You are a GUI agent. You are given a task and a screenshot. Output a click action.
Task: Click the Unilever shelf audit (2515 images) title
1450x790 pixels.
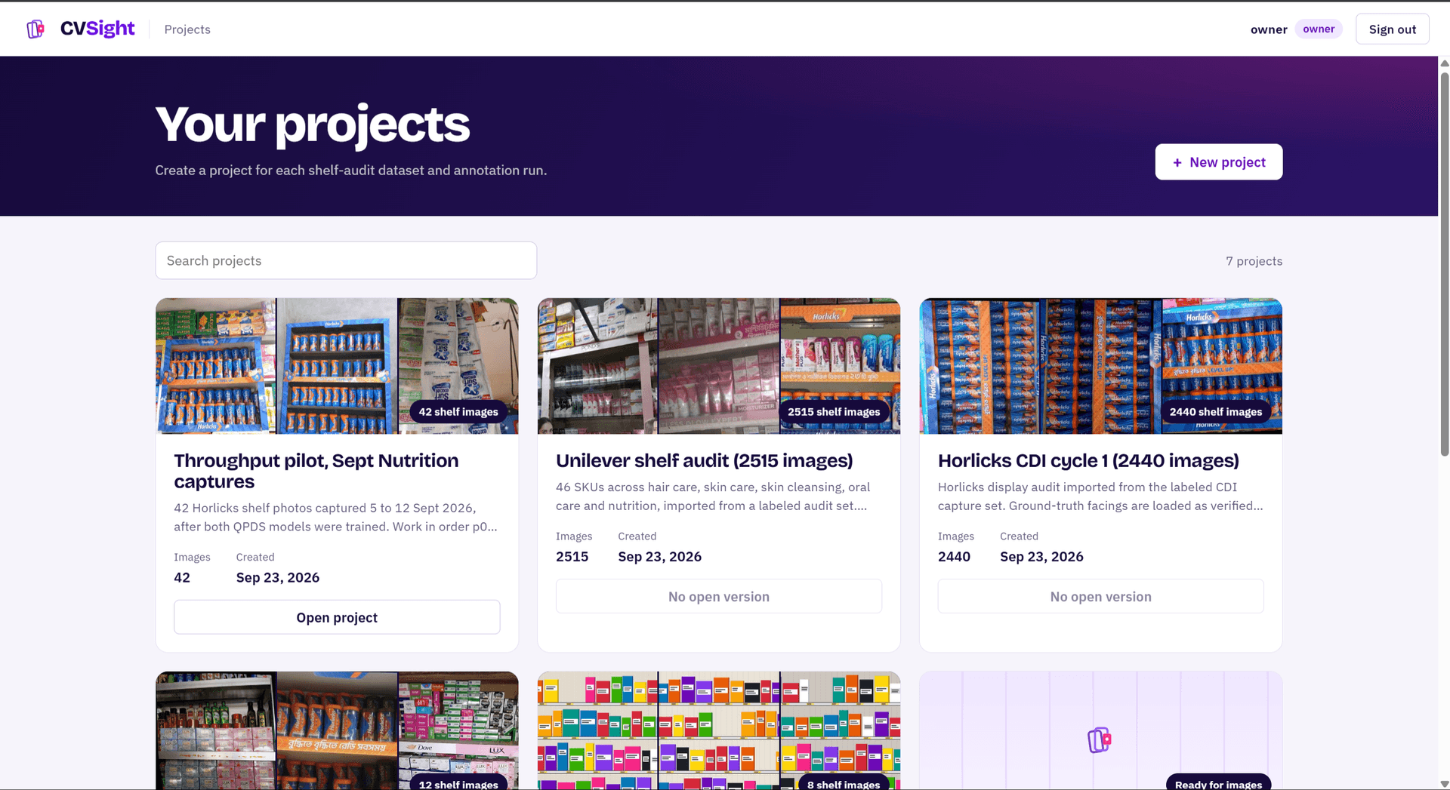(704, 460)
